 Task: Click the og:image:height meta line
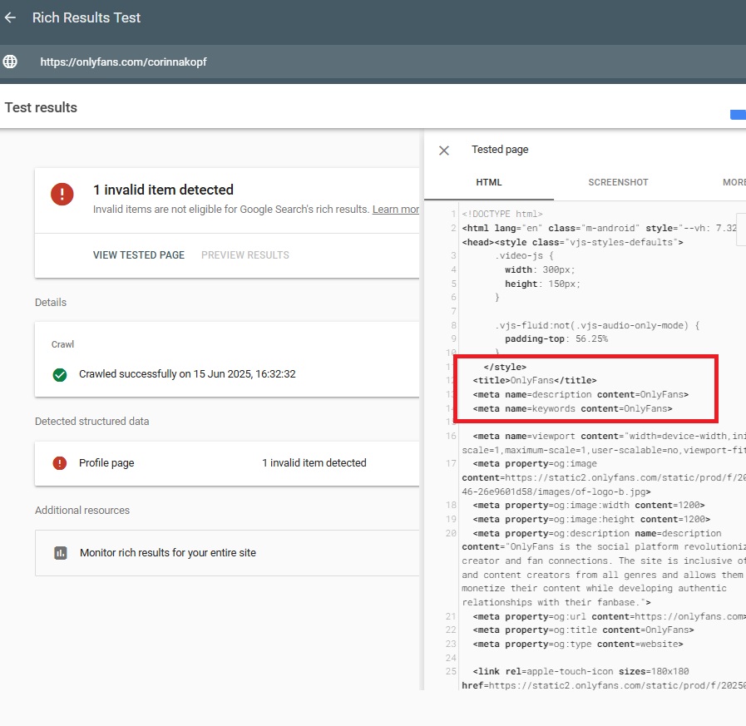coord(591,519)
